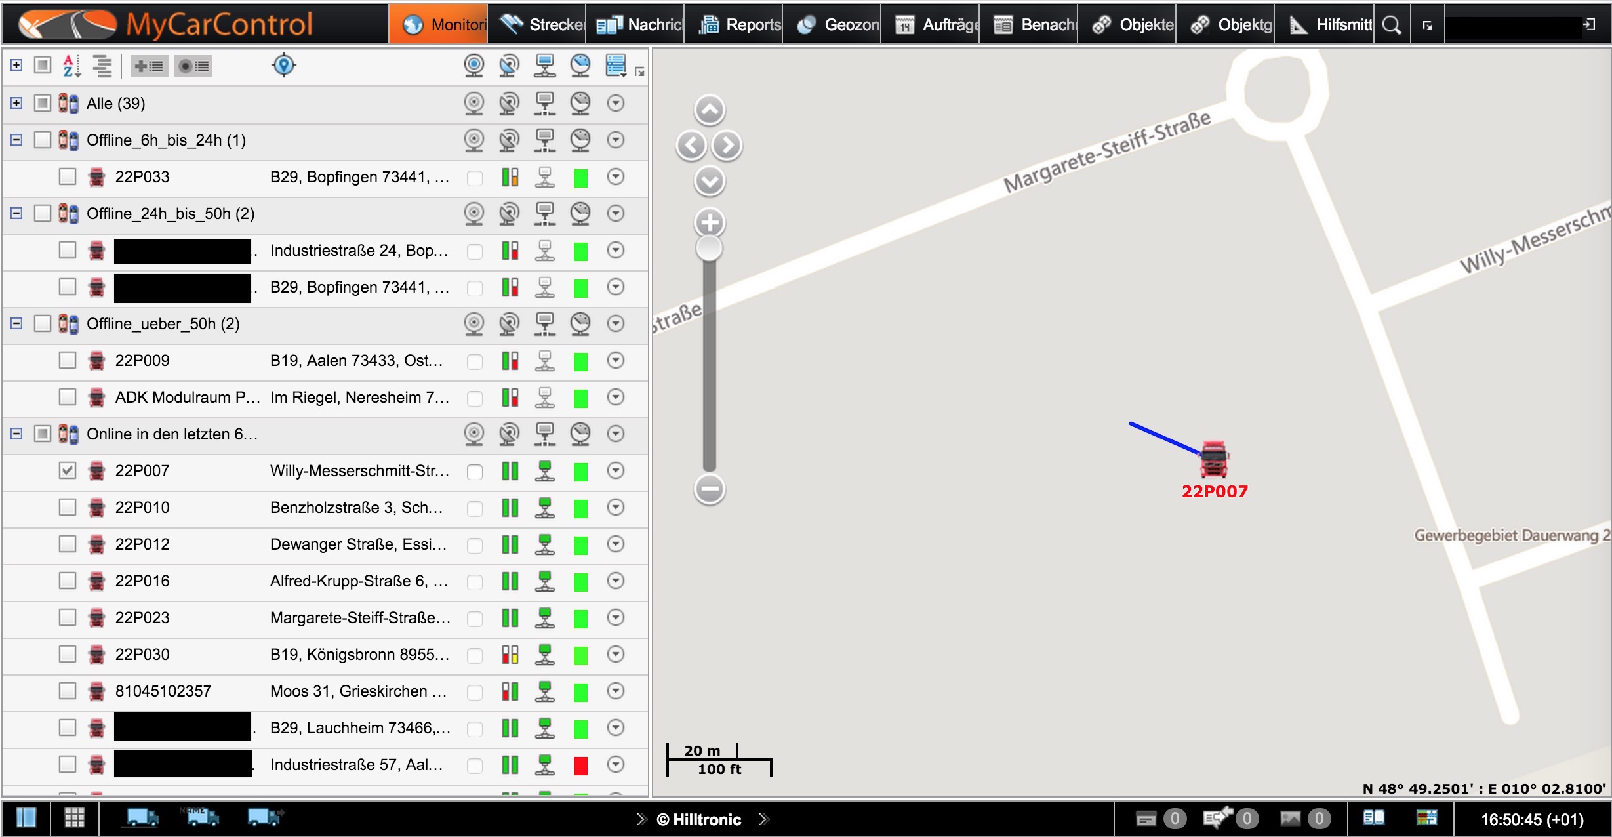
Task: Pan the map up with arrow button
Action: coord(710,110)
